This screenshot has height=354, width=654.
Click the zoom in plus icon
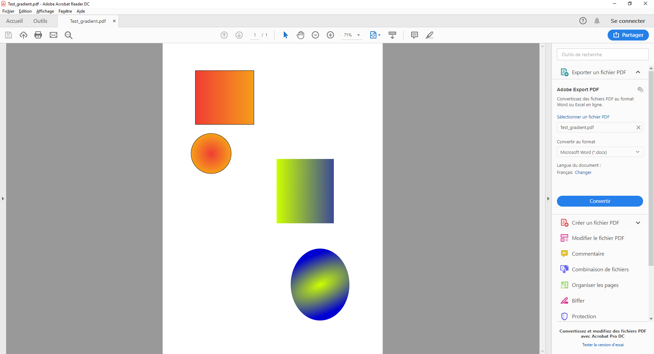[x=330, y=35]
